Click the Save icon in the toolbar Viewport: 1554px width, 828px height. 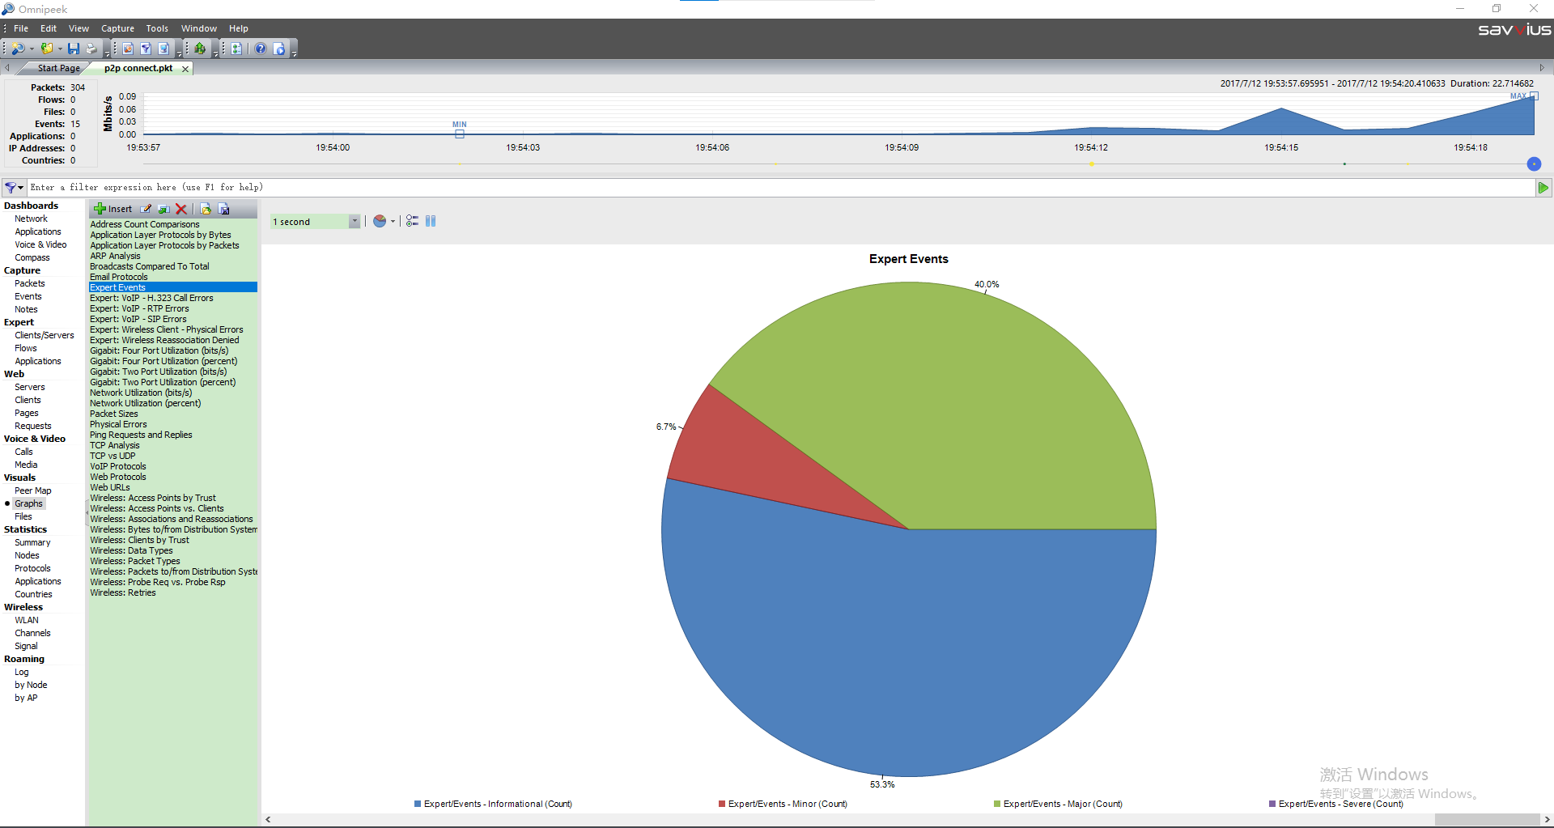(x=74, y=49)
